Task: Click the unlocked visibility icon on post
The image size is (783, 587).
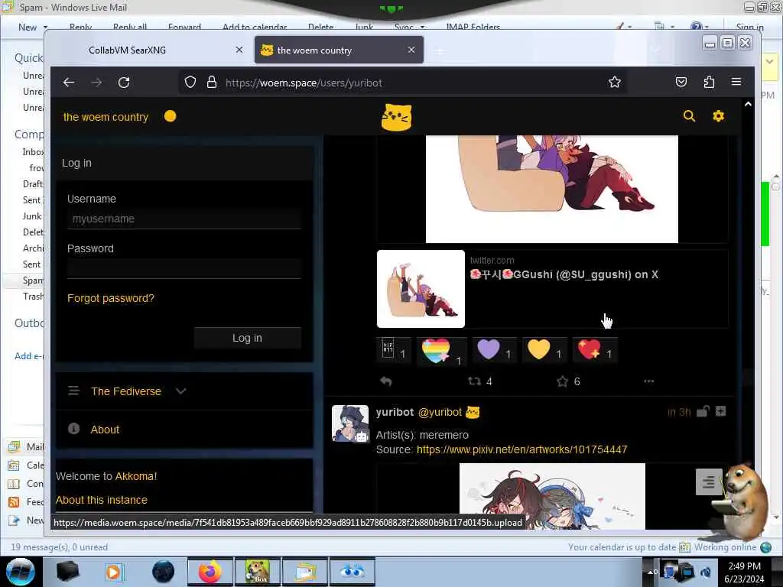Action: [703, 411]
